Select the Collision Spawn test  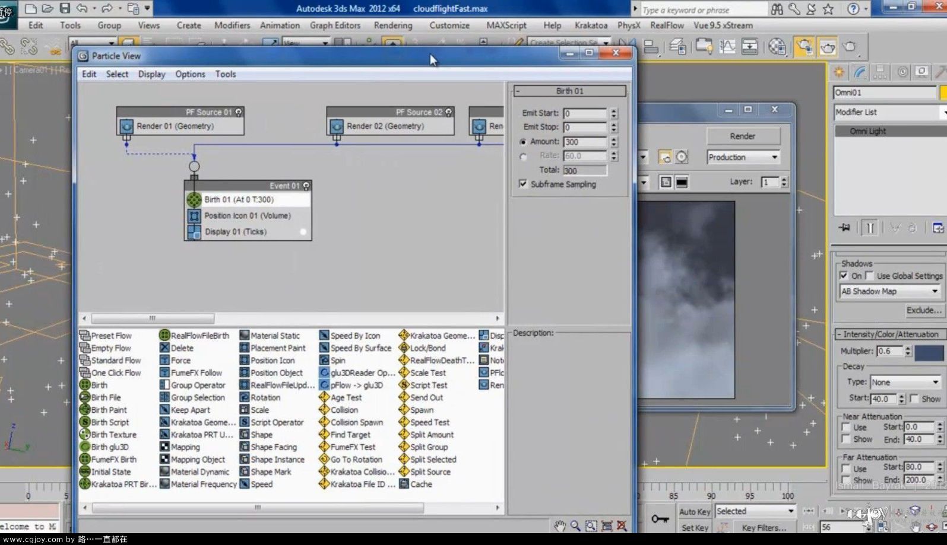tap(351, 422)
